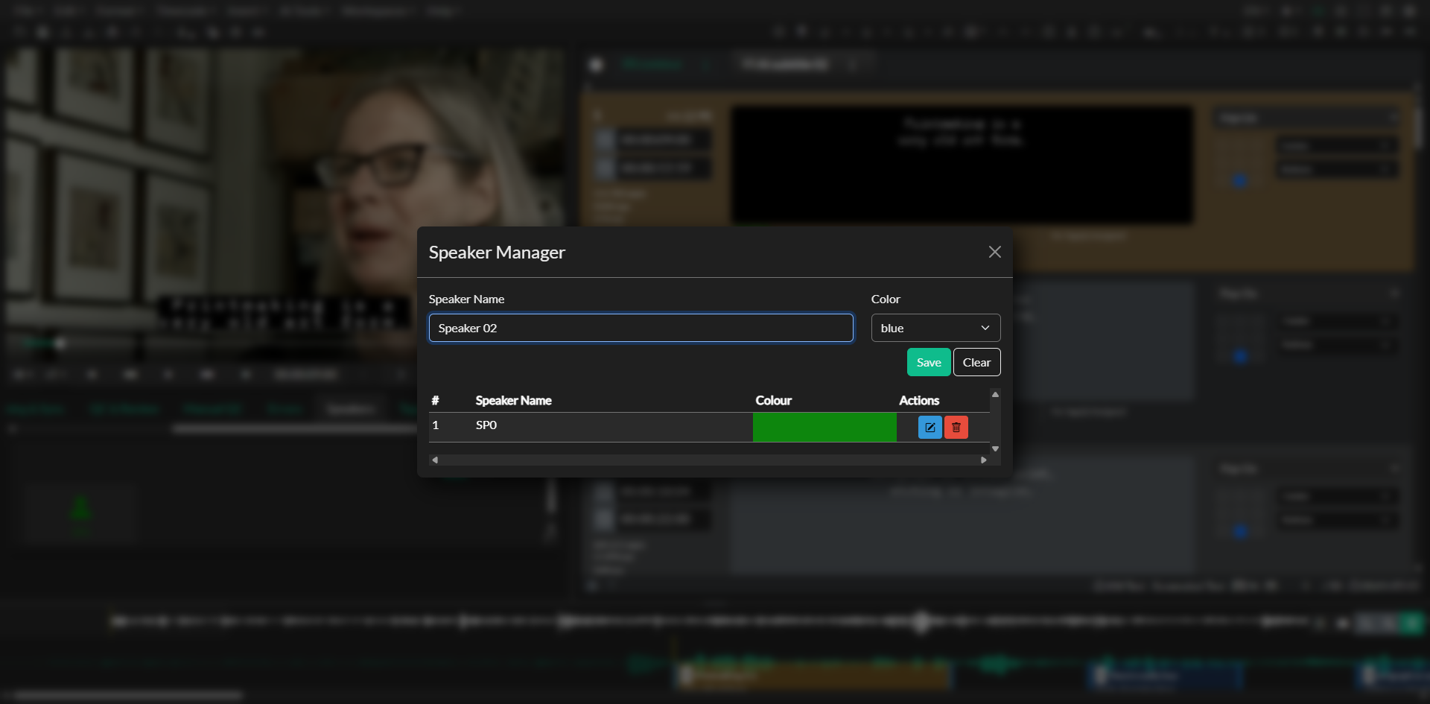The height and width of the screenshot is (704, 1430).
Task: Clear the speaker entry form
Action: coord(976,362)
